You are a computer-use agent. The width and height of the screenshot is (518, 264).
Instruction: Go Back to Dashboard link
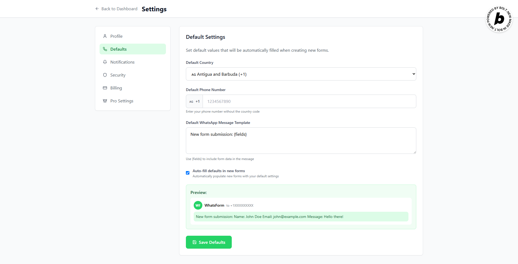pos(119,9)
